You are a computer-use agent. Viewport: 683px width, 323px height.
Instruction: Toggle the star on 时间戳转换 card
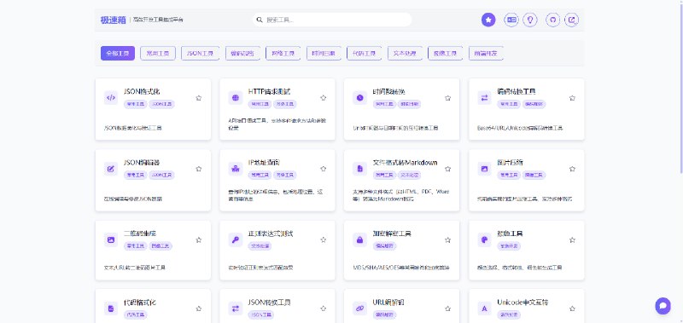pos(447,98)
